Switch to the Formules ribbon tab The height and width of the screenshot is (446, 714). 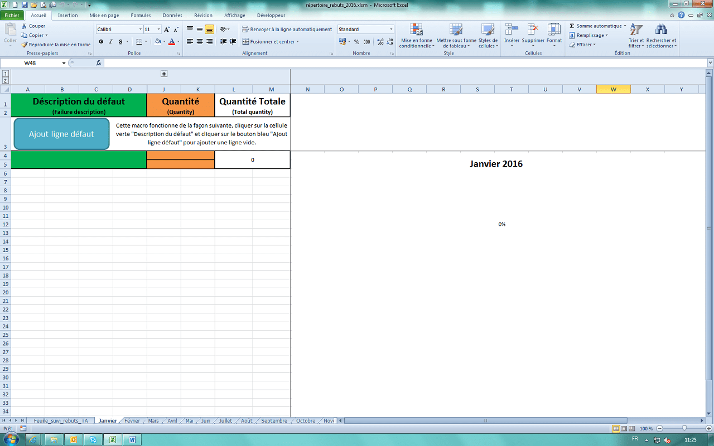tap(141, 16)
